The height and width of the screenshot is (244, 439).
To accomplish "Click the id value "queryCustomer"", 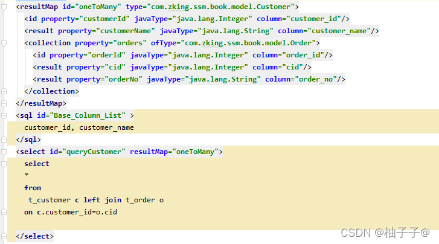I will click(x=94, y=152).
